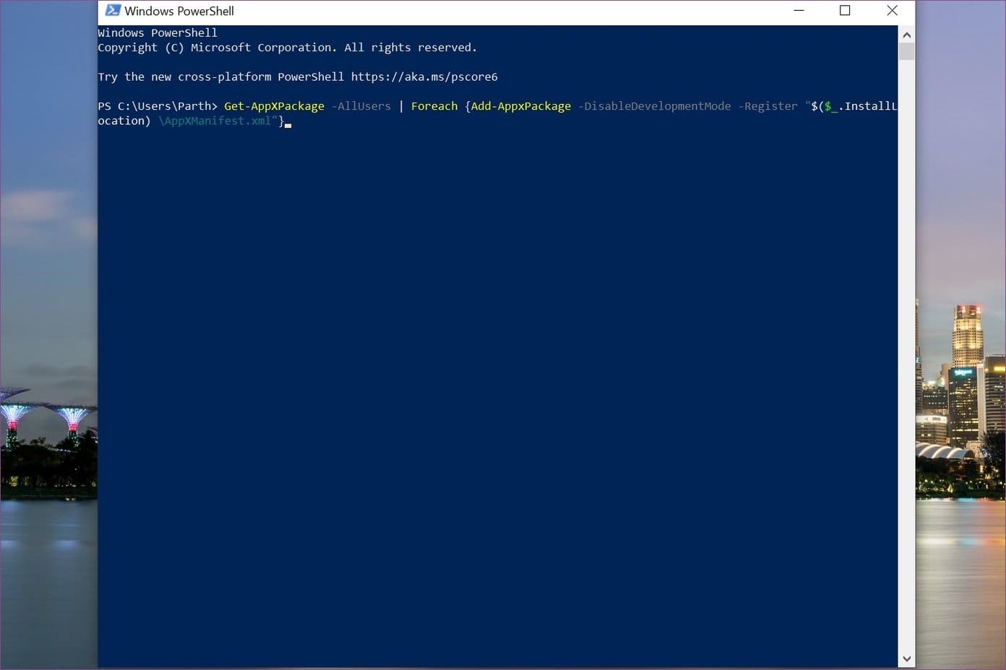
Task: Click the -Register parameter text
Action: tap(768, 106)
